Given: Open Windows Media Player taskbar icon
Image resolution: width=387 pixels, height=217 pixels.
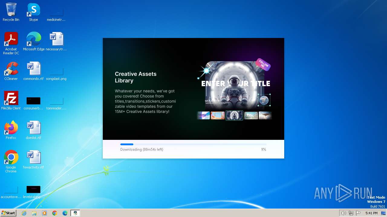Looking at the screenshot, I should pos(44,213).
